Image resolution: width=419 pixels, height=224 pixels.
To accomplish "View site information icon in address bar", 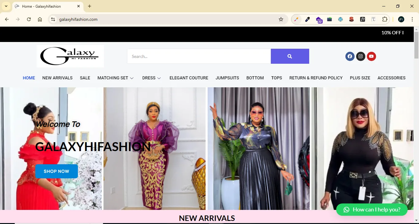I will click(x=53, y=19).
